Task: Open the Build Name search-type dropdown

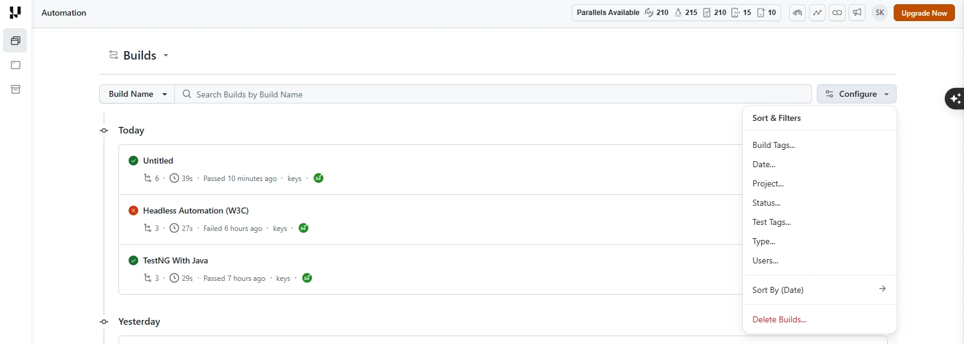Action: pyautogui.click(x=137, y=94)
